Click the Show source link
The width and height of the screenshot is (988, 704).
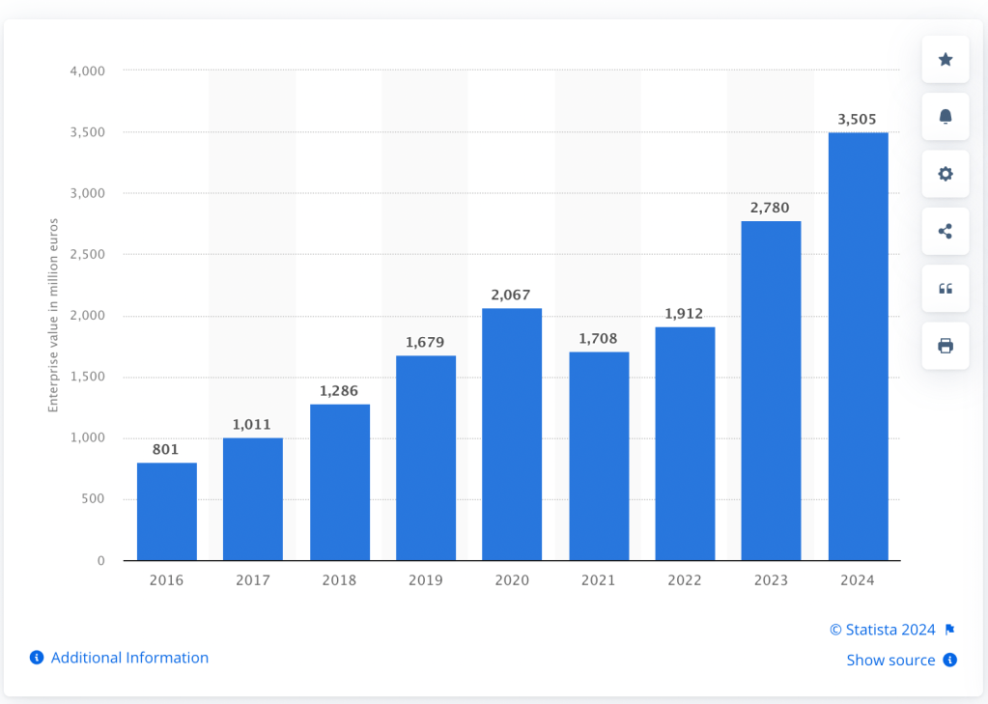[890, 661]
